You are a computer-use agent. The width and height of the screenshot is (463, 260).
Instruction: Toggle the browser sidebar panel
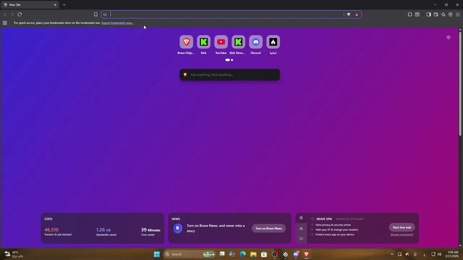pos(429,14)
